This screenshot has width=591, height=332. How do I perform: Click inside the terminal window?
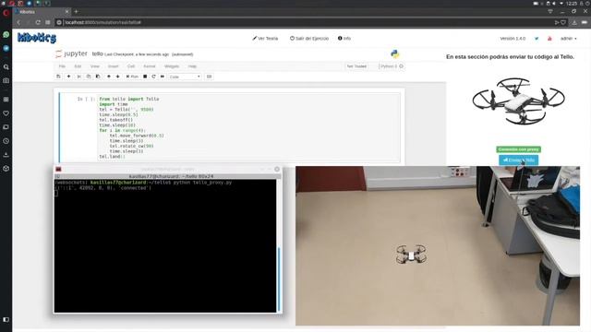click(165, 246)
